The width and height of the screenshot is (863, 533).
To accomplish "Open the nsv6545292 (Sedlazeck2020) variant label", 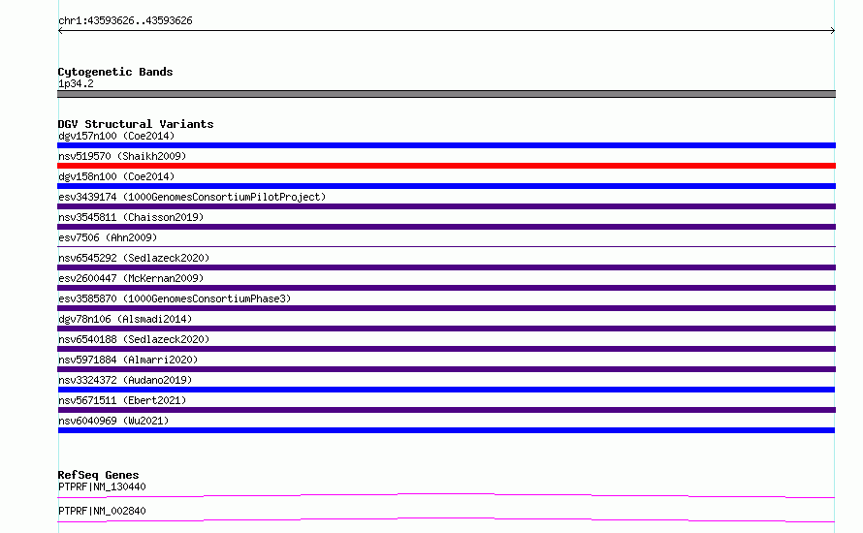I will tap(134, 258).
